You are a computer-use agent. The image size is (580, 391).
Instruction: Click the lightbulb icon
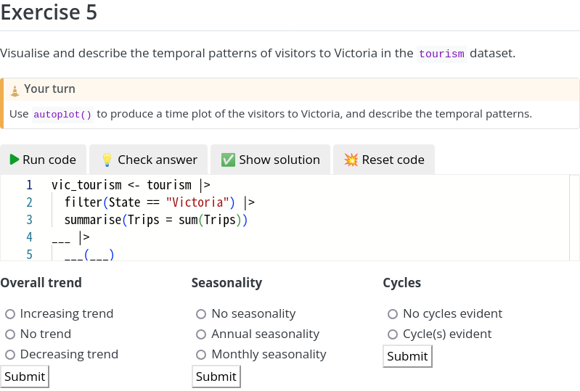(x=107, y=160)
